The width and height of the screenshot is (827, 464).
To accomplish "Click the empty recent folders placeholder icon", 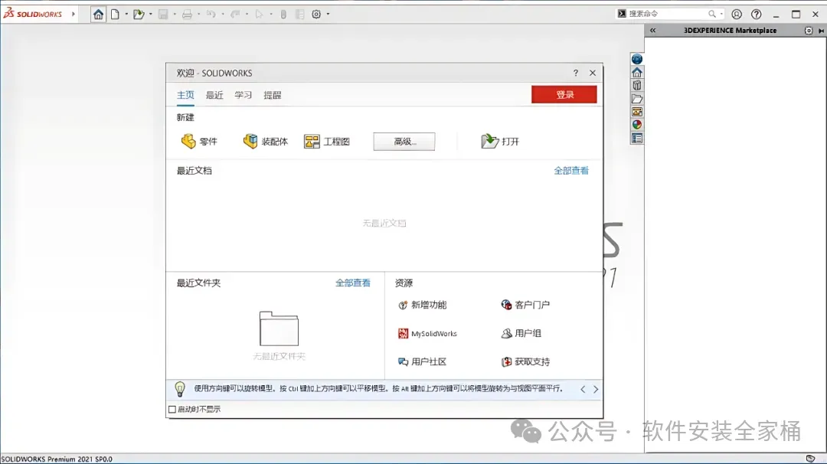I will (279, 328).
